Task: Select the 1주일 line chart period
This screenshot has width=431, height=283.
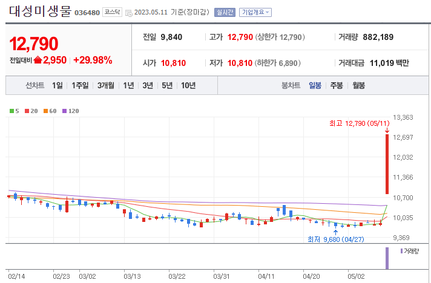Action: [x=80, y=86]
